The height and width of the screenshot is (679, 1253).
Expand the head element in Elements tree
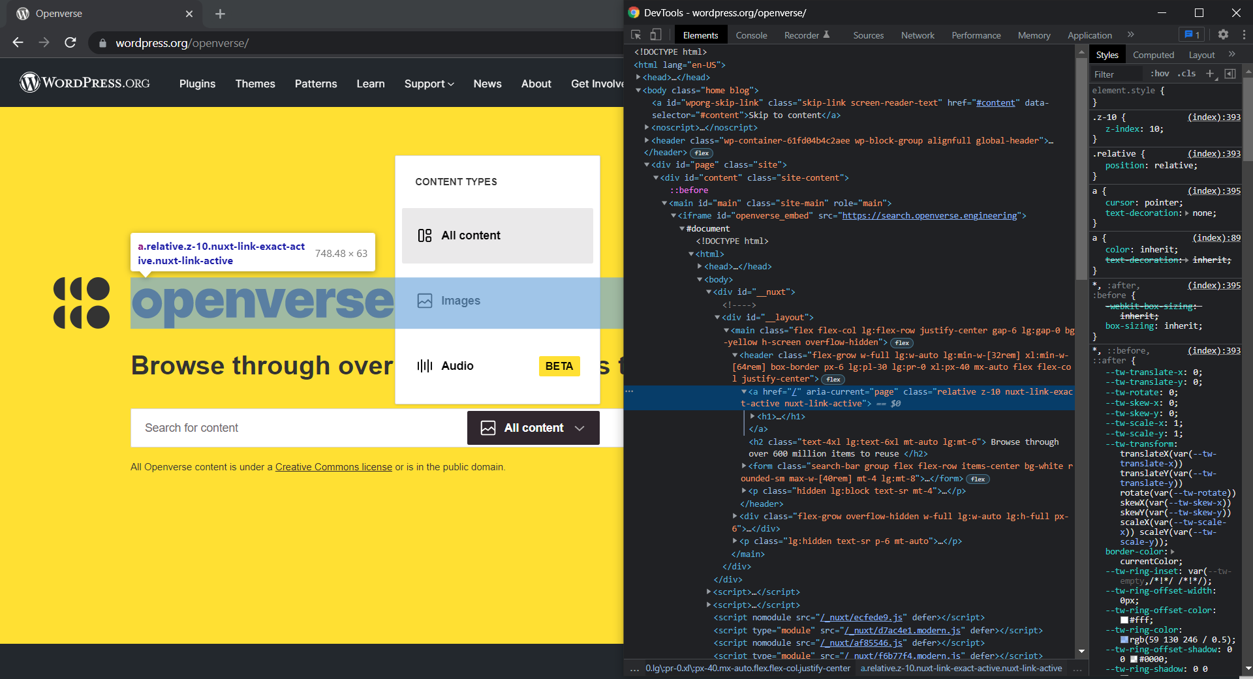pos(640,77)
